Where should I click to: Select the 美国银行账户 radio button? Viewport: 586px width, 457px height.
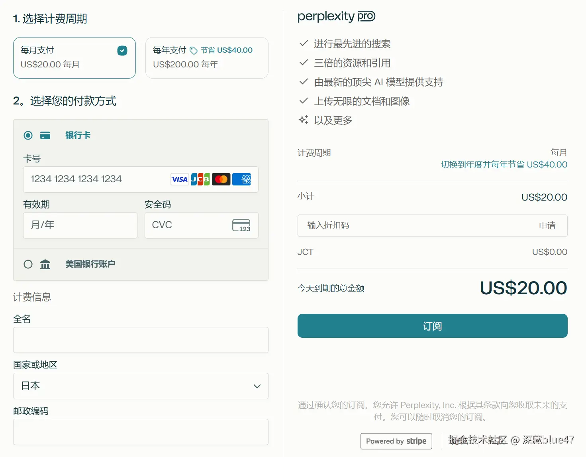click(x=28, y=264)
